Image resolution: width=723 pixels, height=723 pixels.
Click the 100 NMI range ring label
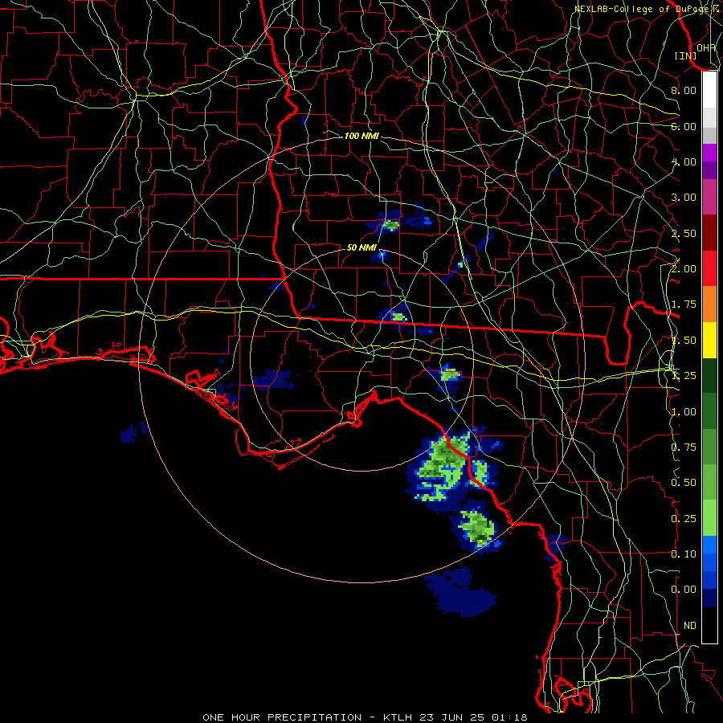tap(361, 136)
